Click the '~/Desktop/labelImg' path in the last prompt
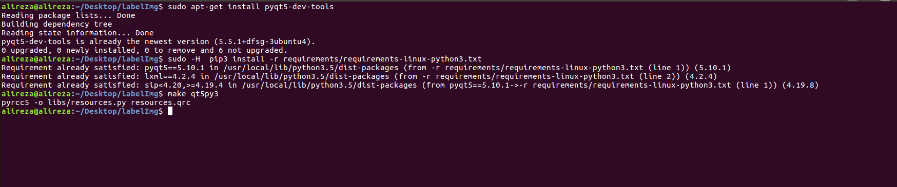This screenshot has width=897, height=187. [117, 111]
